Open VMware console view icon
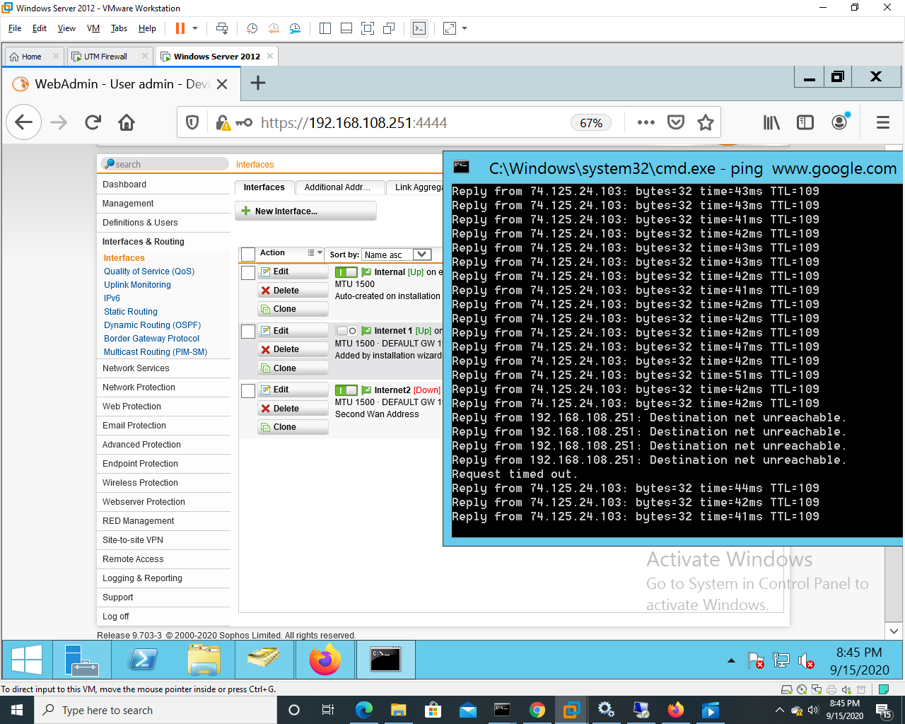905x724 pixels. pos(419,28)
